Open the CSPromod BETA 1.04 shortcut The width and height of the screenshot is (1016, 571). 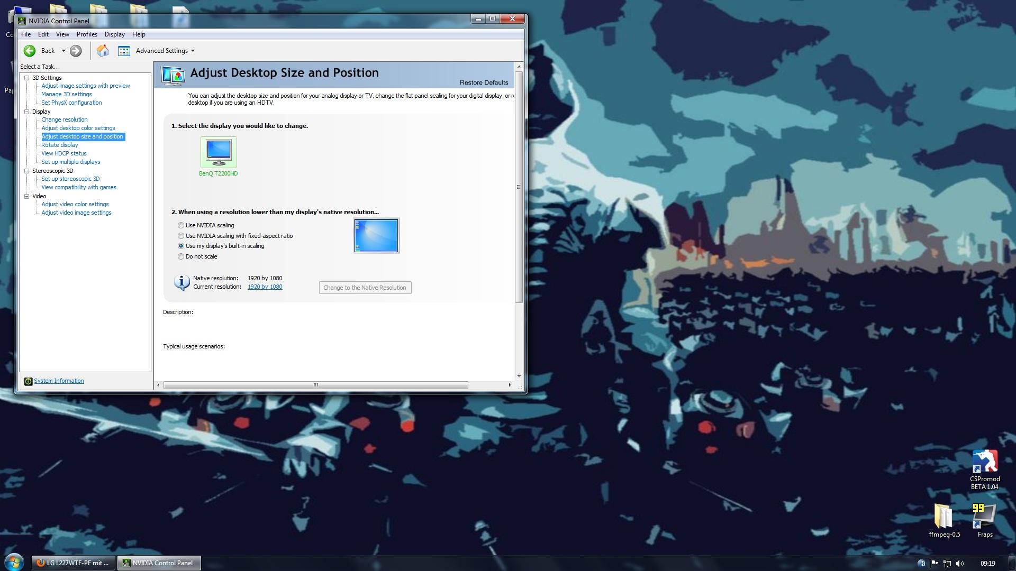(x=984, y=469)
